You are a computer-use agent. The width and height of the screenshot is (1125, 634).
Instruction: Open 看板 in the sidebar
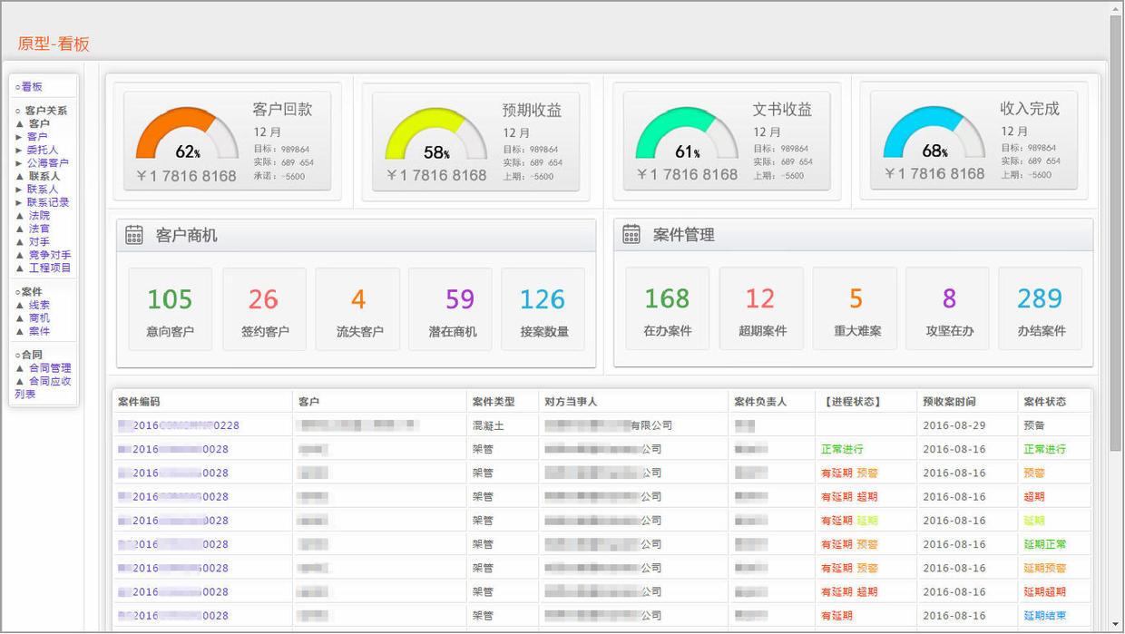[32, 87]
